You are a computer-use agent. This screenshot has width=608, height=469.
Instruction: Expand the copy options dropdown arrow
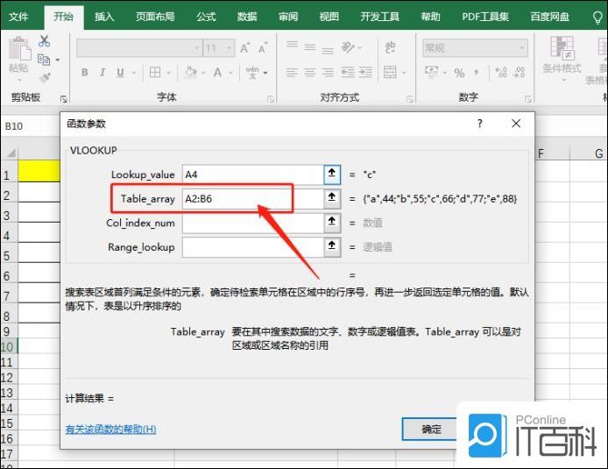coord(58,60)
